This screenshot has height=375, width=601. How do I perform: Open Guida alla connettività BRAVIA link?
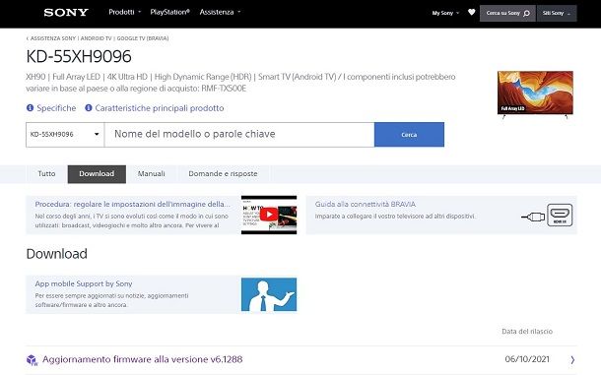[366, 204]
